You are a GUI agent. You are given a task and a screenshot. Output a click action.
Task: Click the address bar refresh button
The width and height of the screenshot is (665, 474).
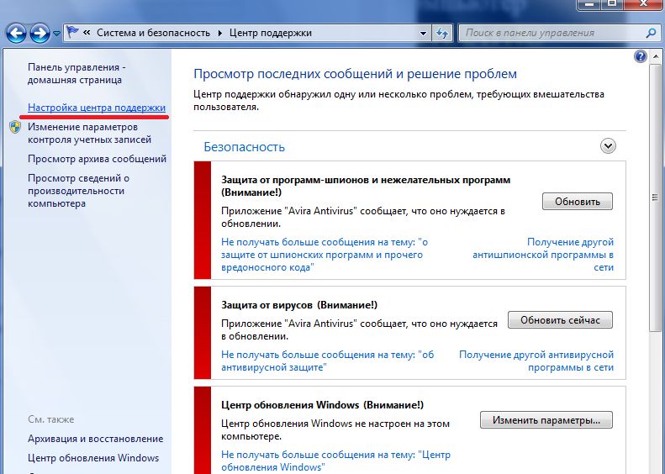(443, 34)
